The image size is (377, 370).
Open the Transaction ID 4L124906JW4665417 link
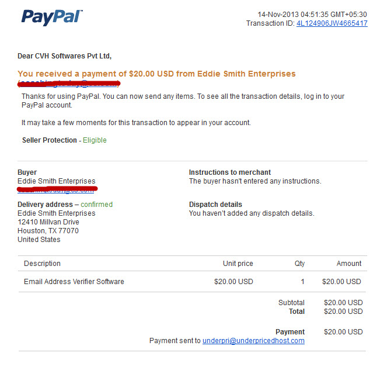click(x=332, y=23)
